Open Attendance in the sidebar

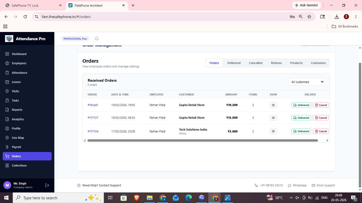[27, 73]
